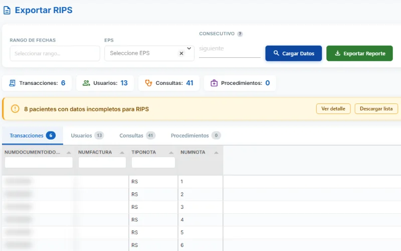Select RS cell in row with NUMNOTA 2
This screenshot has height=251, width=401.
pyautogui.click(x=153, y=194)
